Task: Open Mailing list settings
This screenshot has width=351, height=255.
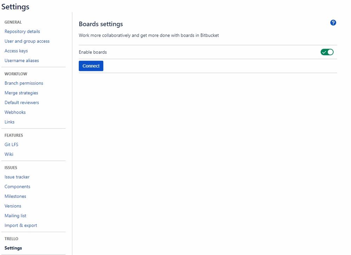Action: tap(15, 216)
